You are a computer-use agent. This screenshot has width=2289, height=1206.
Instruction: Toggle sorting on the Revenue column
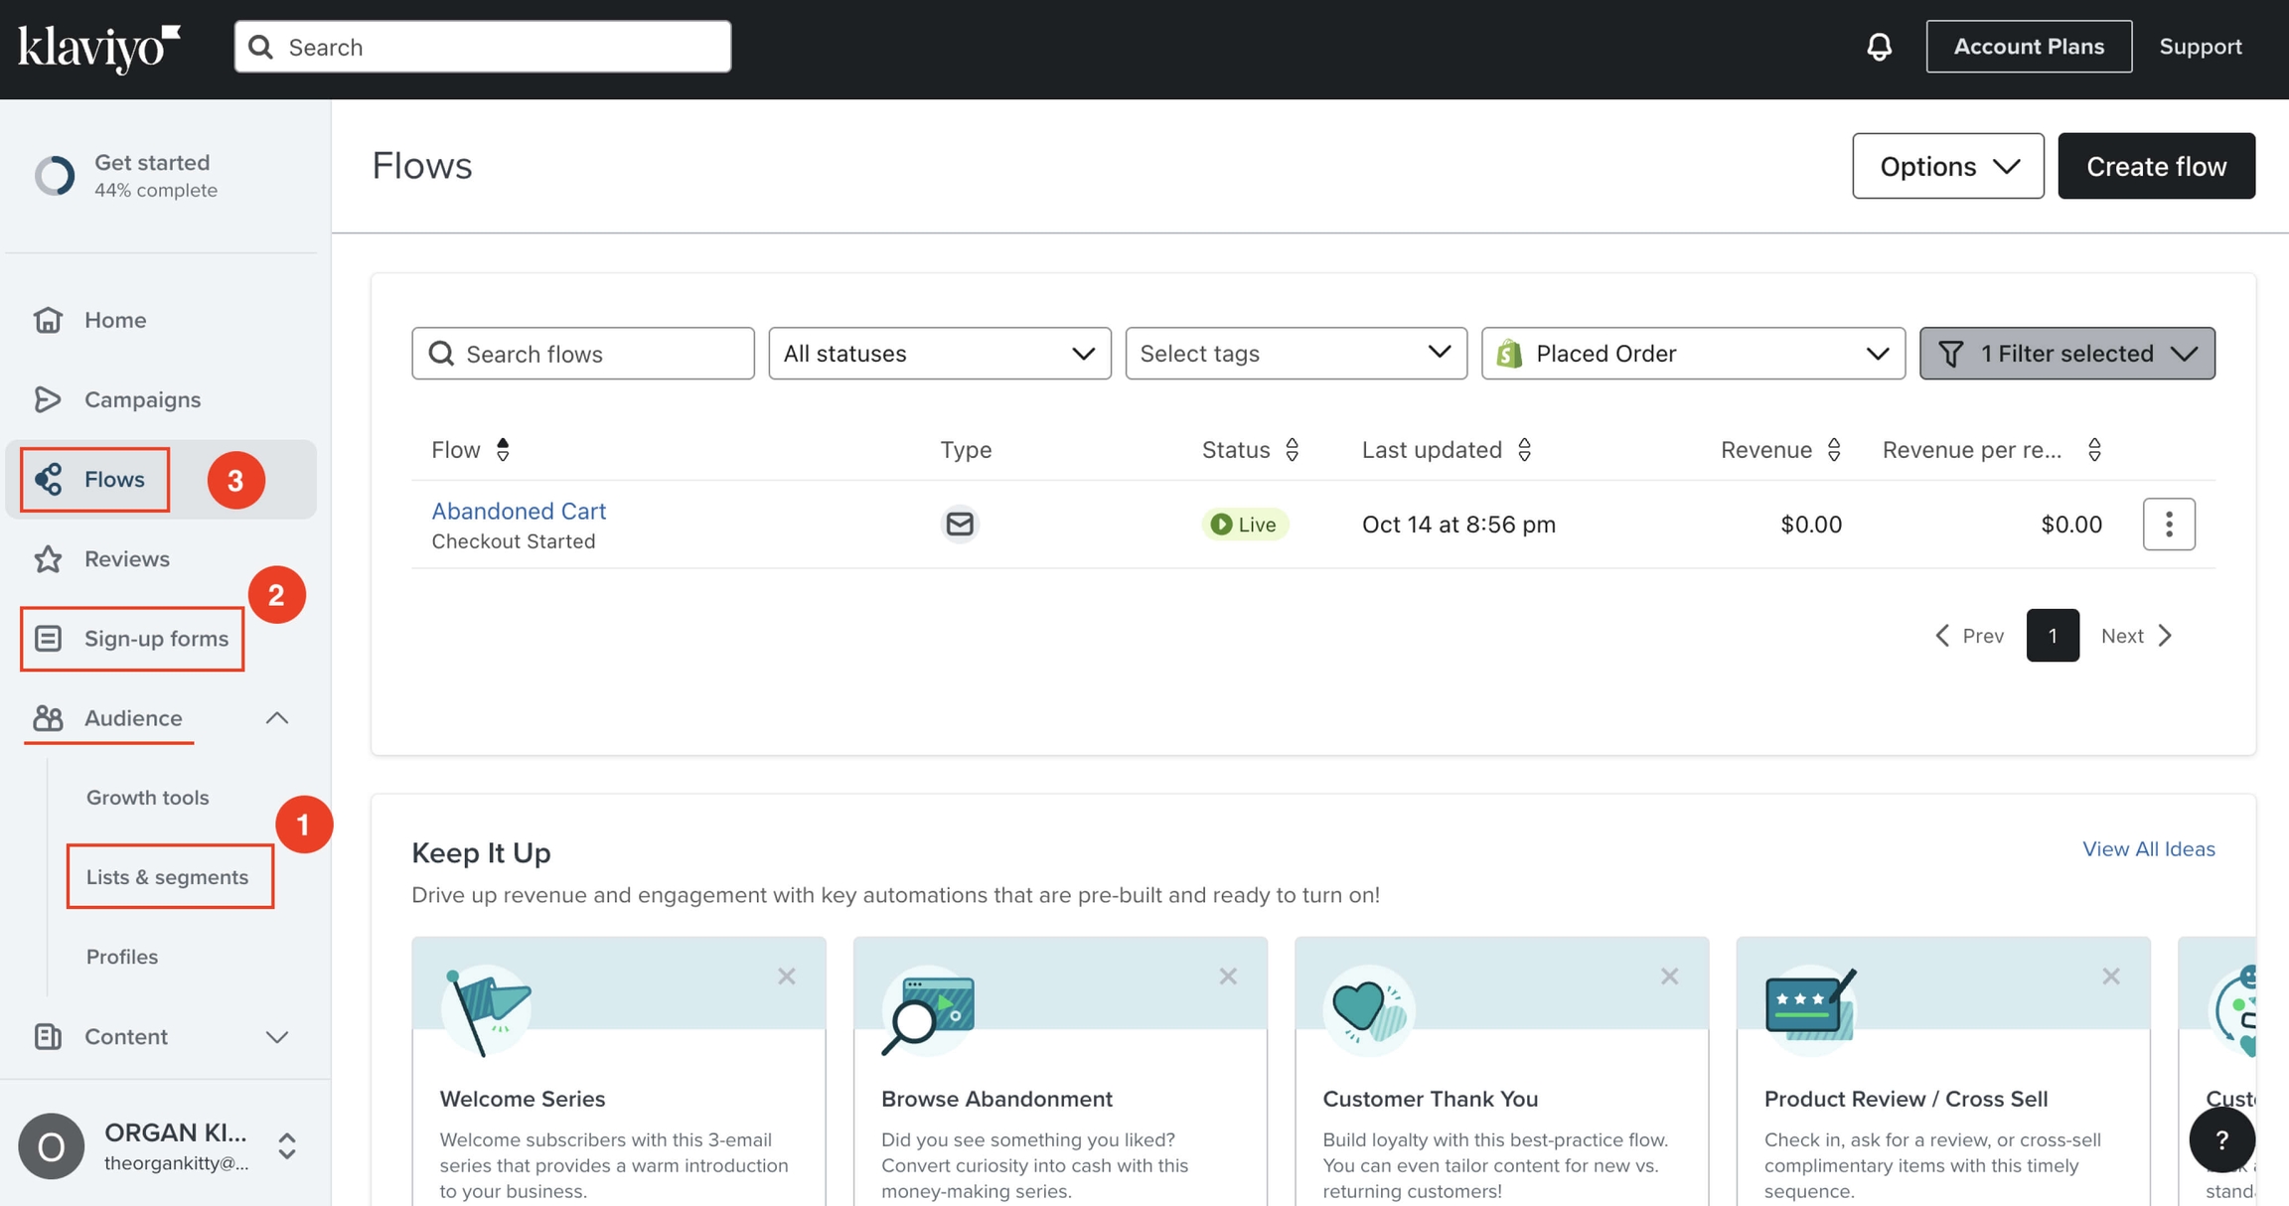(1834, 449)
